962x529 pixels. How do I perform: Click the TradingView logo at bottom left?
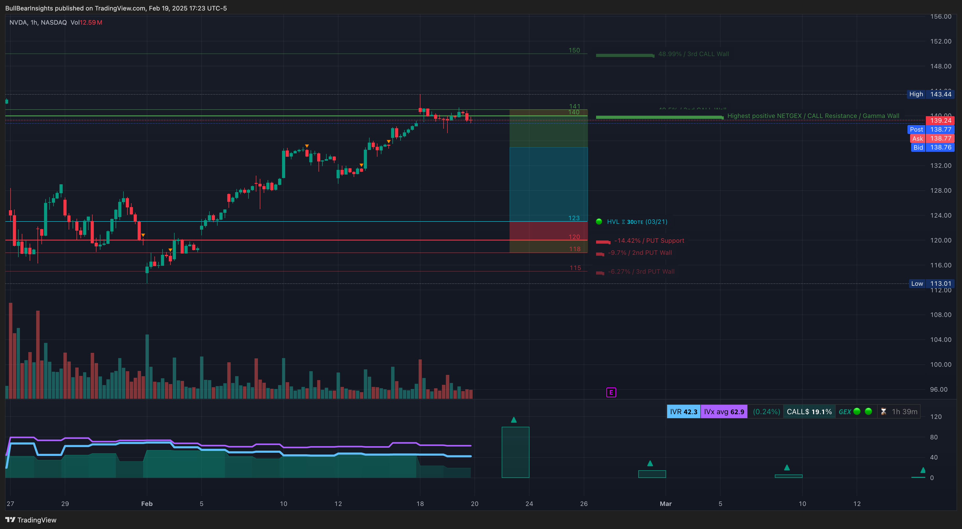(x=31, y=520)
